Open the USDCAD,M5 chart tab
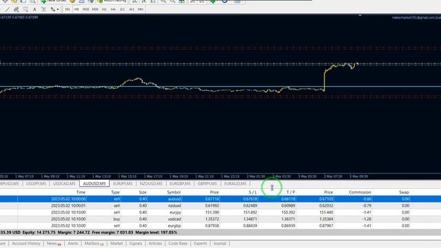This screenshot has height=248, width=441. coord(64,184)
